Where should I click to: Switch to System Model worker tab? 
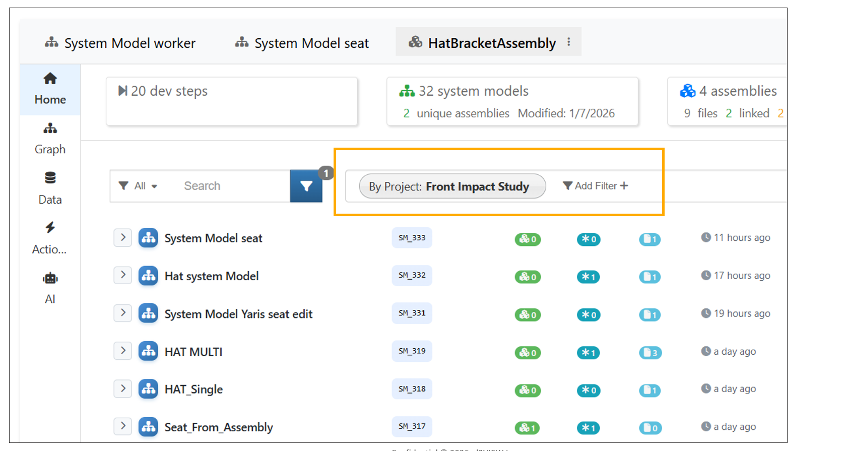pyautogui.click(x=120, y=43)
